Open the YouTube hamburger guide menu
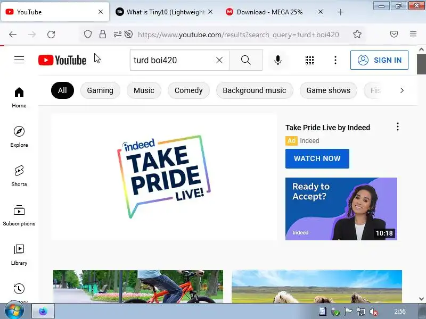The width and height of the screenshot is (426, 319). 19,60
